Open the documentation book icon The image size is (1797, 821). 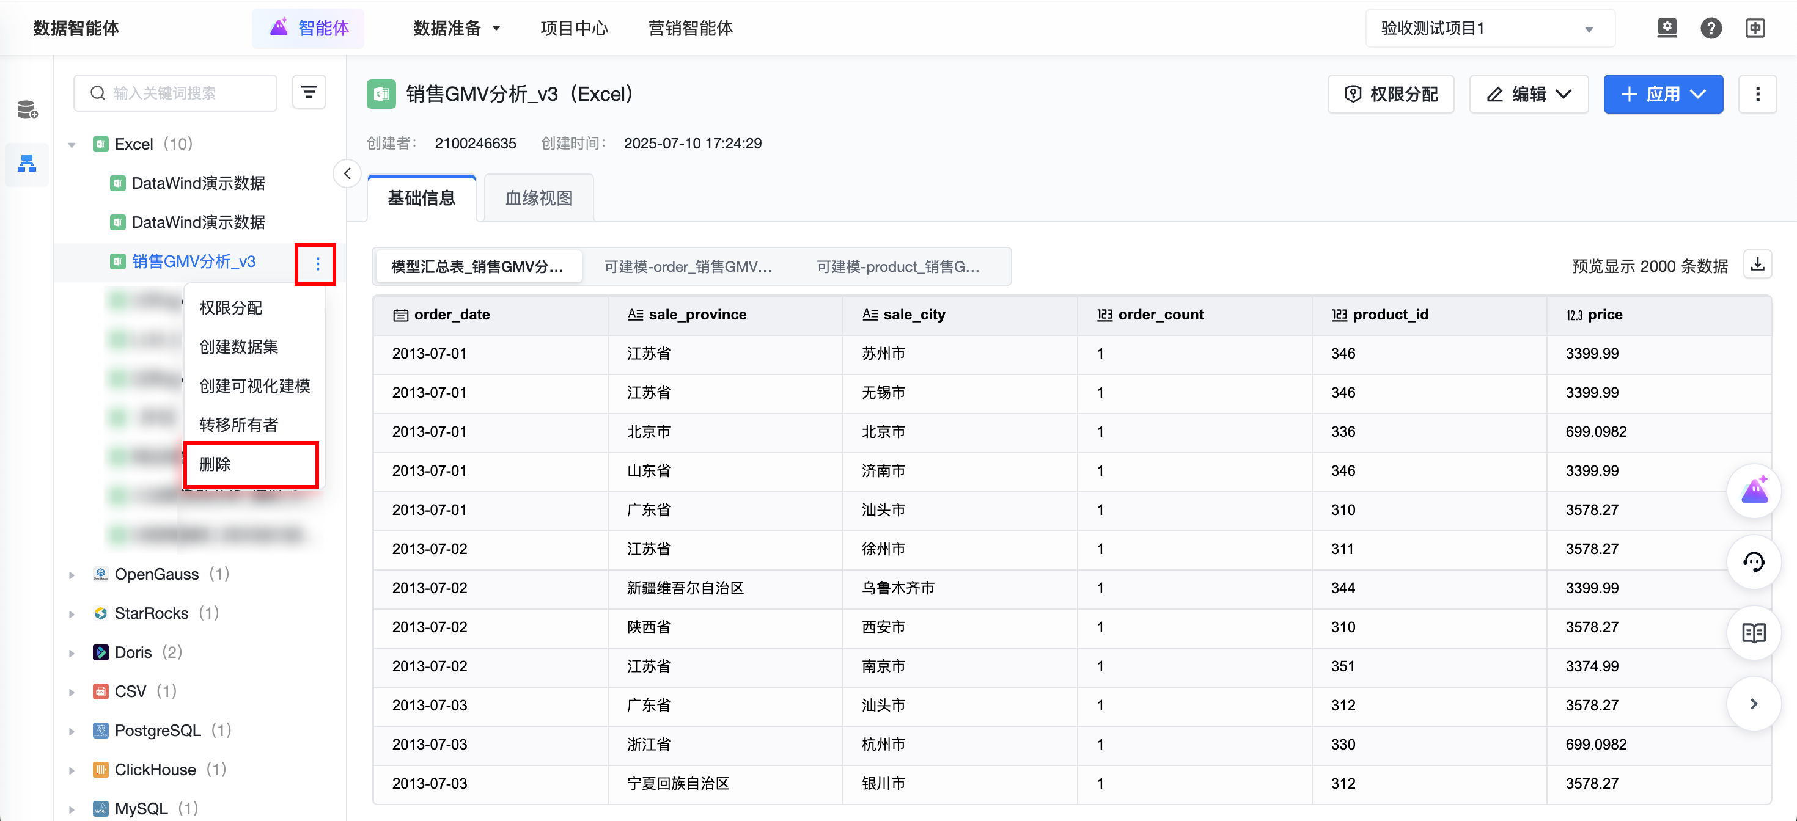pyautogui.click(x=1754, y=633)
